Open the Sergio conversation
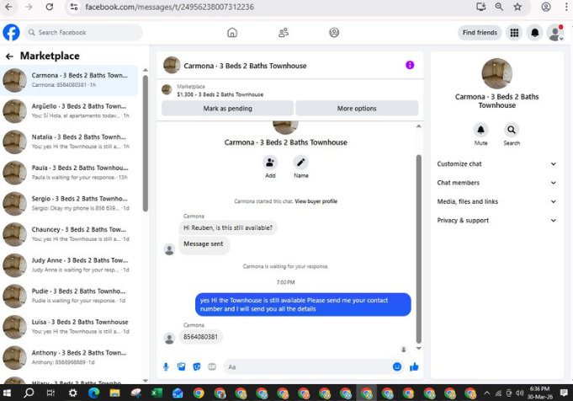 click(70, 203)
